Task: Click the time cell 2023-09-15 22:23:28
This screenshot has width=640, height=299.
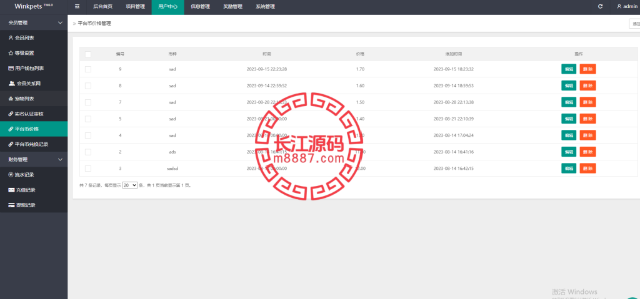Action: (x=267, y=69)
